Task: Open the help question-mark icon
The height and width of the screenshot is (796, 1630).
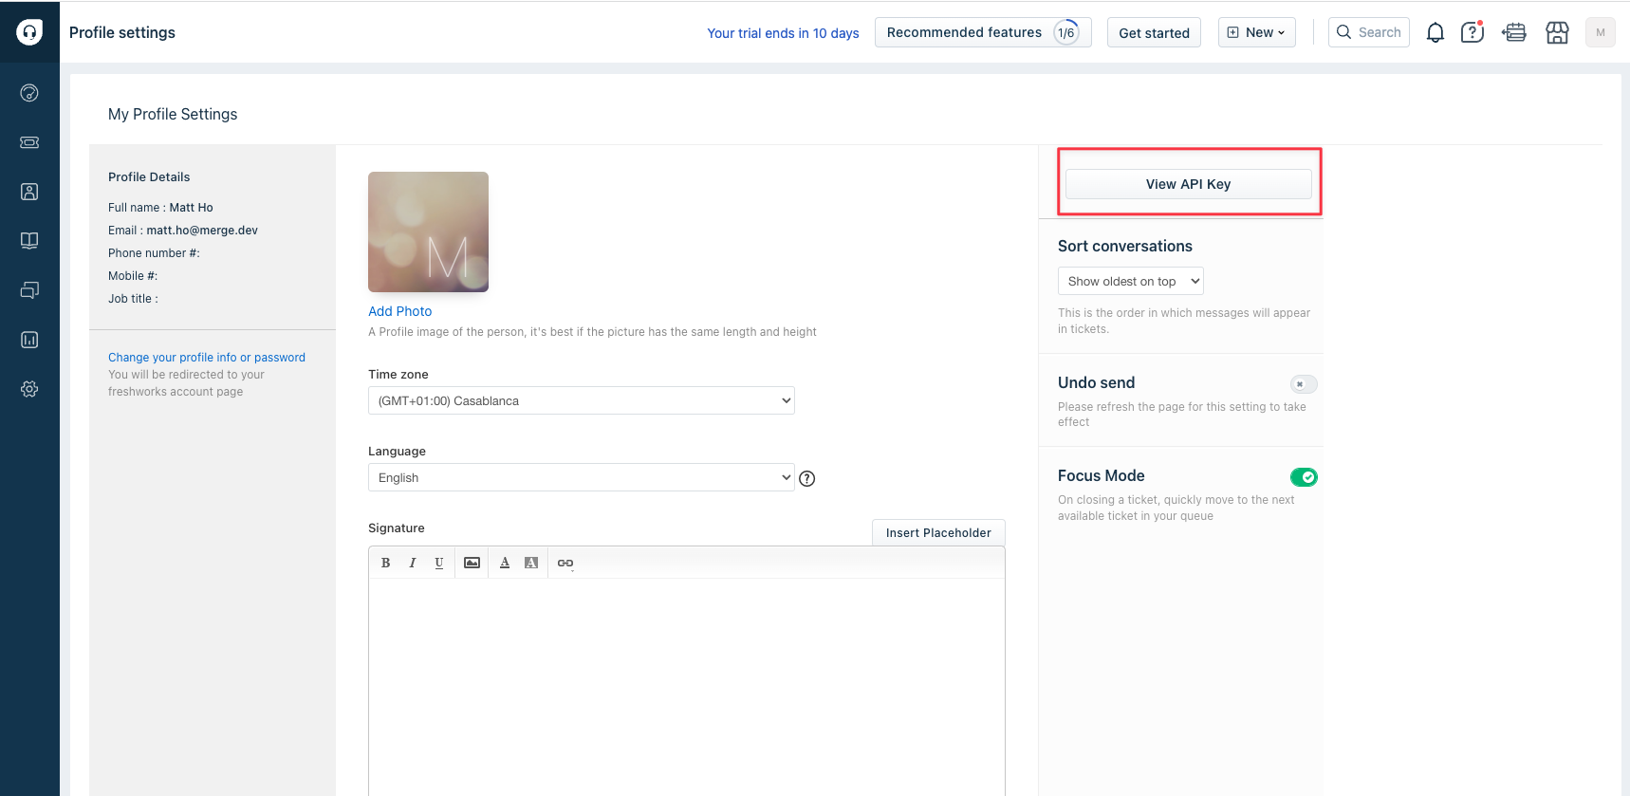Action: [x=1472, y=33]
